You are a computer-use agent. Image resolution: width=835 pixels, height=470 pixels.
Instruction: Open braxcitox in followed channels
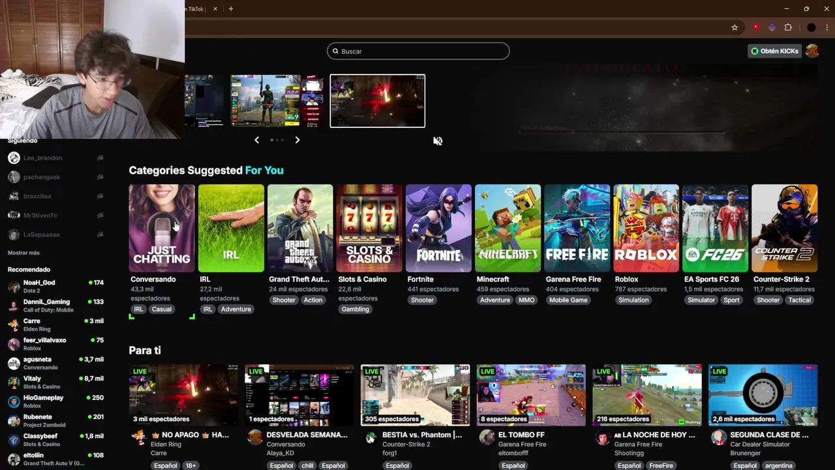click(x=55, y=196)
